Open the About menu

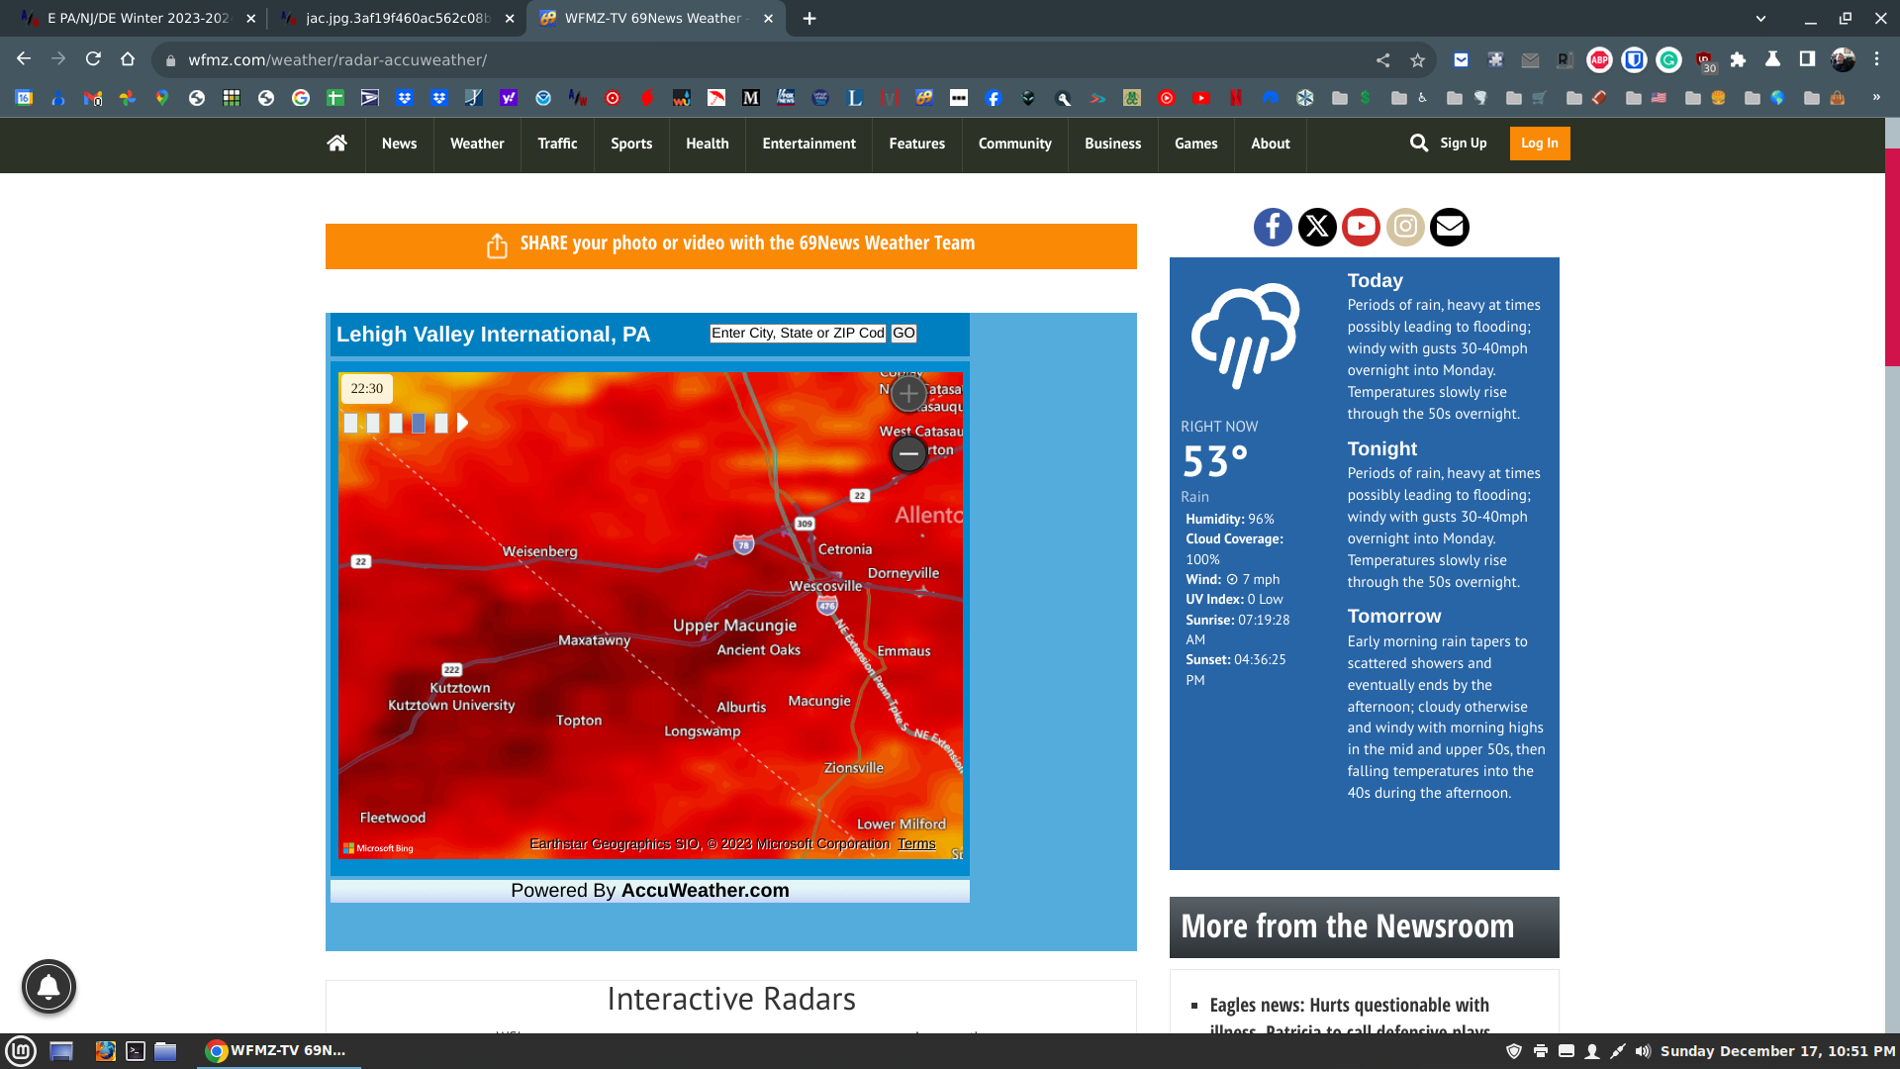click(1271, 144)
